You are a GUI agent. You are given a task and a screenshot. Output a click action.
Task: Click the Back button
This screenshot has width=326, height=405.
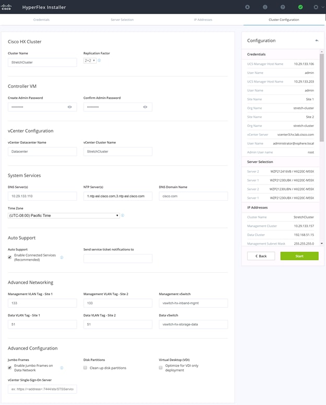(x=261, y=256)
